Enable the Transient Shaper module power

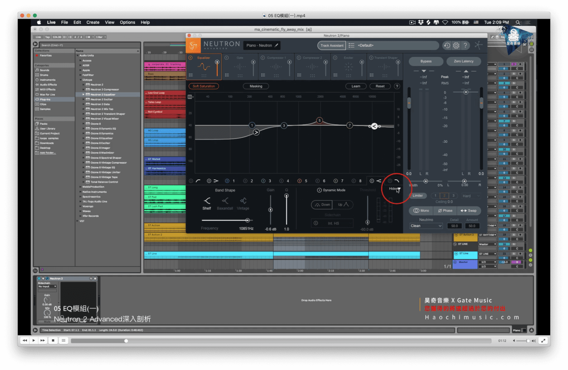click(x=371, y=58)
